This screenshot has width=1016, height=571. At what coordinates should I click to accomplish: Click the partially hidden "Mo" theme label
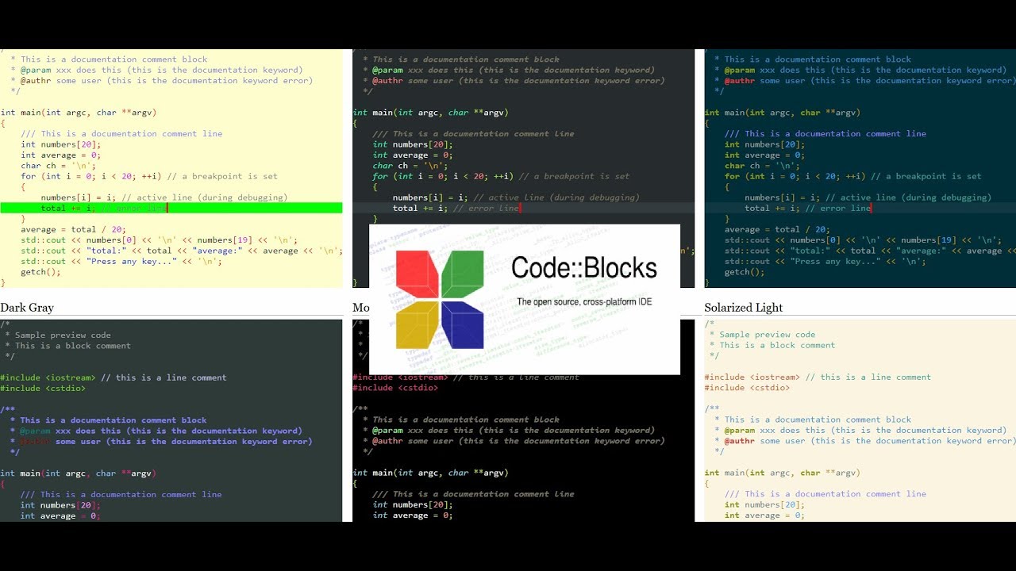pos(360,308)
